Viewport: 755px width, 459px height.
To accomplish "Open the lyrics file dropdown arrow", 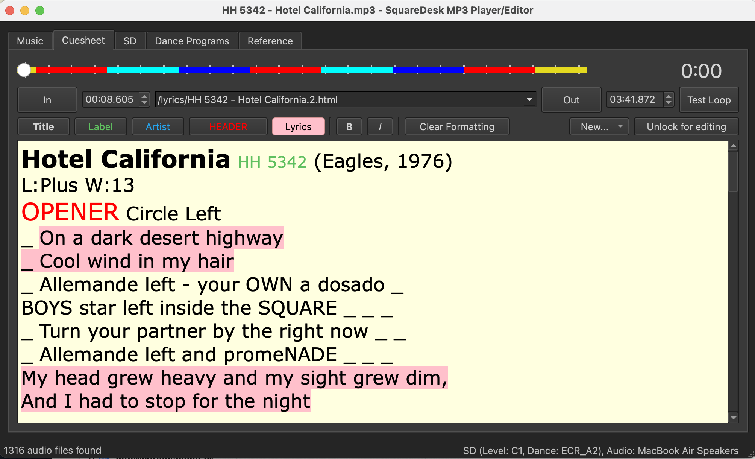I will 529,100.
